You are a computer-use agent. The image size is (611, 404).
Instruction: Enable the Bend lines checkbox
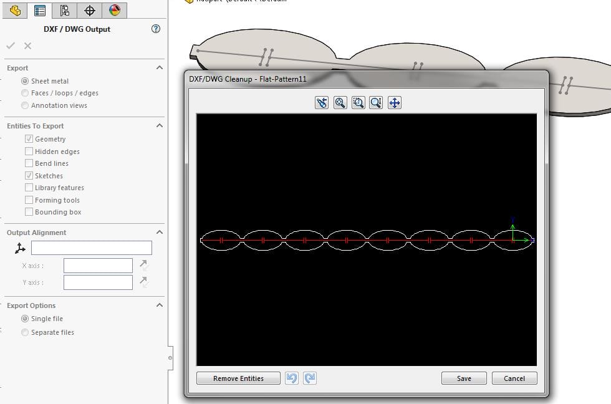click(29, 163)
